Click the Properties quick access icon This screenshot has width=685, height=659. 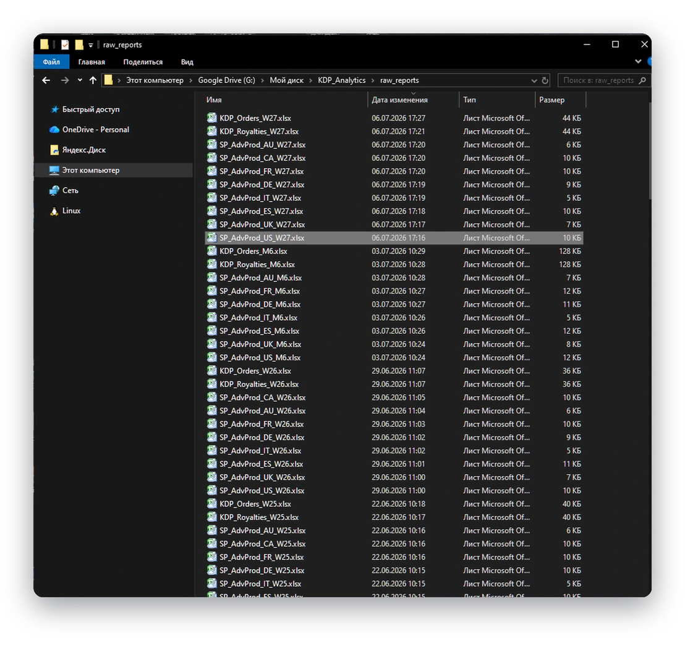pyautogui.click(x=65, y=45)
